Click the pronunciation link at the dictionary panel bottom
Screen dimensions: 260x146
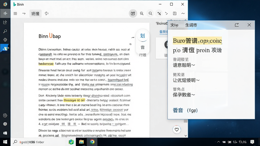(x=185, y=111)
